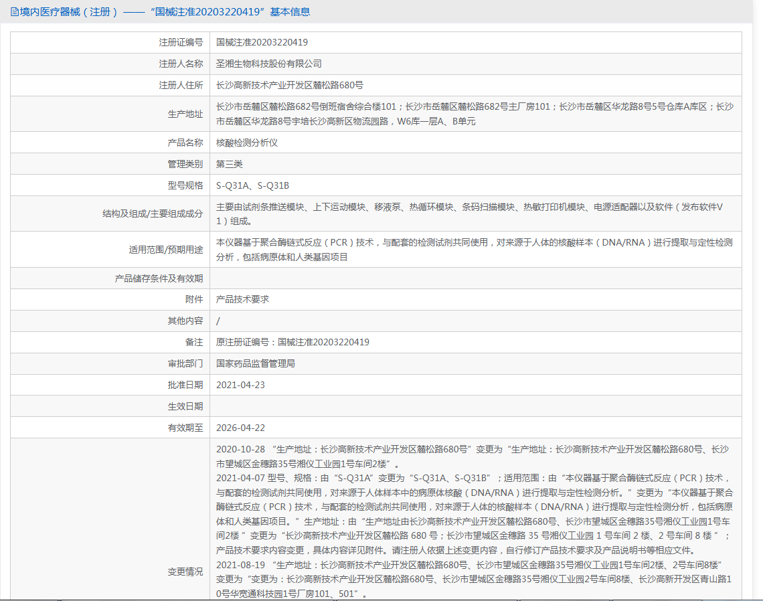Viewport: 763px width, 601px height.
Task: Click the structure text starting 主要由试剂条推送模块
Action: [470, 213]
